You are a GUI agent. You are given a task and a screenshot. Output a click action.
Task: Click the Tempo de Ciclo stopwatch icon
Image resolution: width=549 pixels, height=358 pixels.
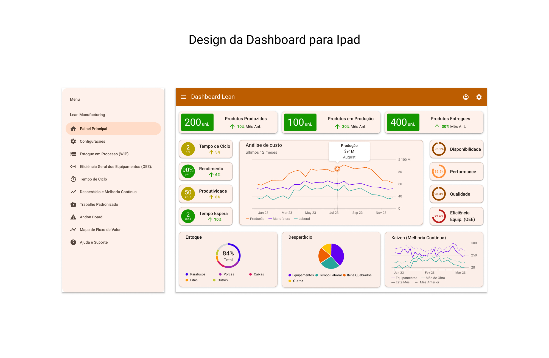[73, 179]
